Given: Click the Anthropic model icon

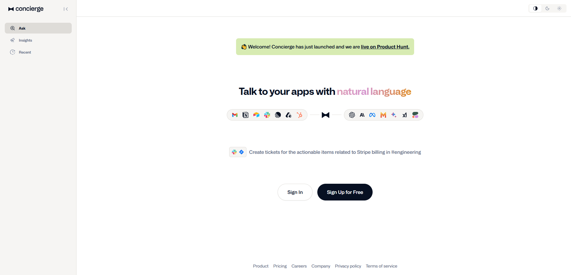Looking at the screenshot, I should point(362,115).
